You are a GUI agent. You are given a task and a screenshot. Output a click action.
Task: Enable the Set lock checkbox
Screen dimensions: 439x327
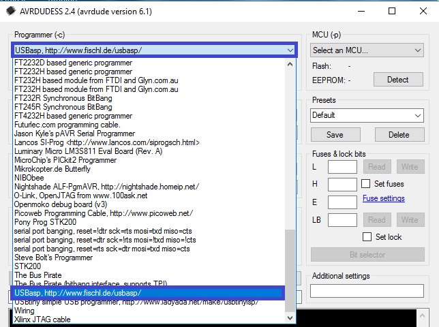[x=367, y=236]
